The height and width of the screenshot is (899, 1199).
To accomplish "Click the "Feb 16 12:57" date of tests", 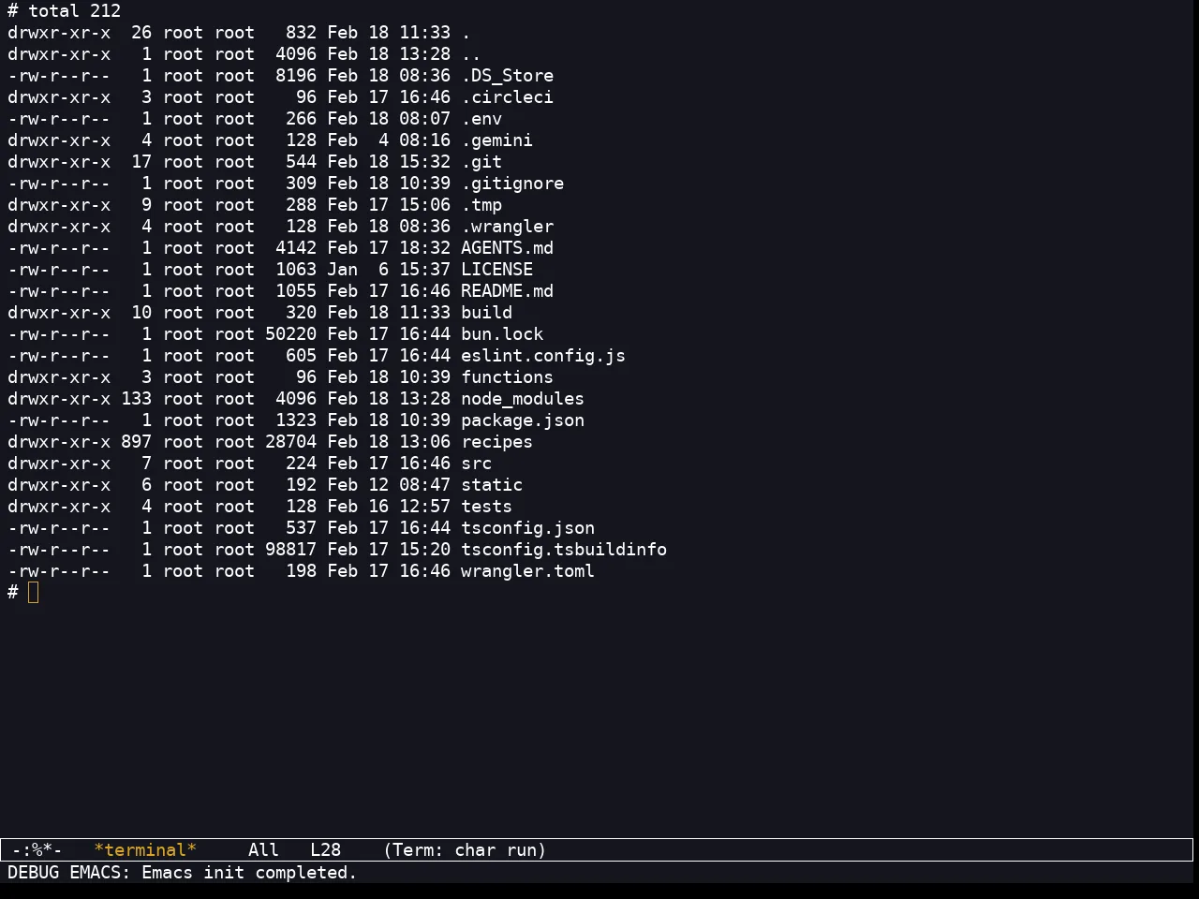I will [389, 507].
